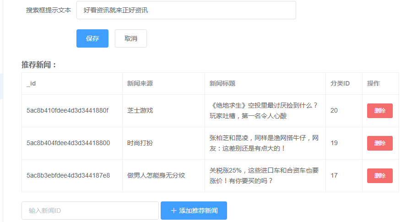The image size is (412, 222).
Task: Delete the 时尚打扮 news row
Action: [x=379, y=143]
